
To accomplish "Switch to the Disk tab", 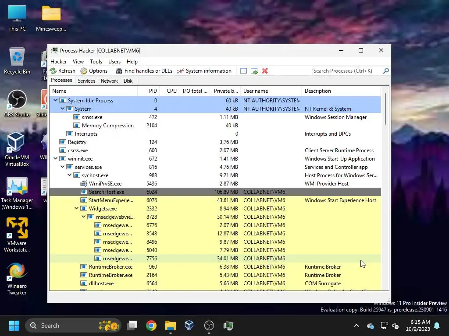I will click(x=128, y=81).
